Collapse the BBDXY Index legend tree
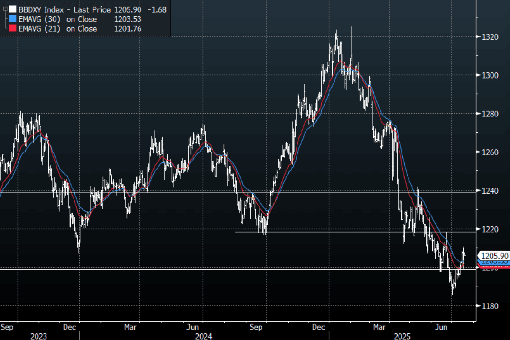Viewport: 510px width, 340px height. tap(5, 9)
